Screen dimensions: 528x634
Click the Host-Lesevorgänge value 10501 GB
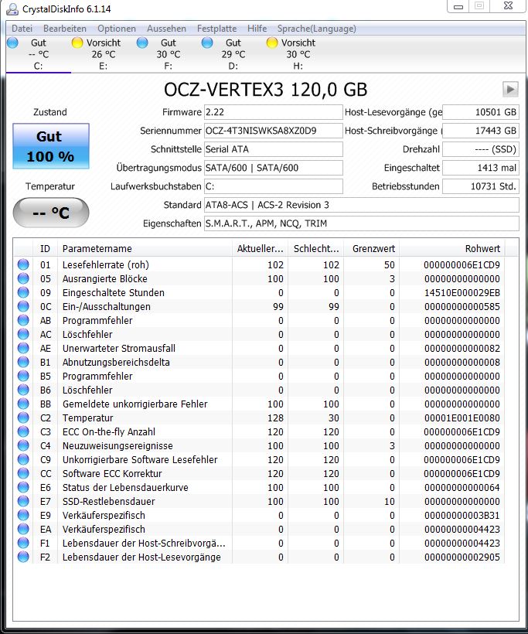click(x=481, y=112)
